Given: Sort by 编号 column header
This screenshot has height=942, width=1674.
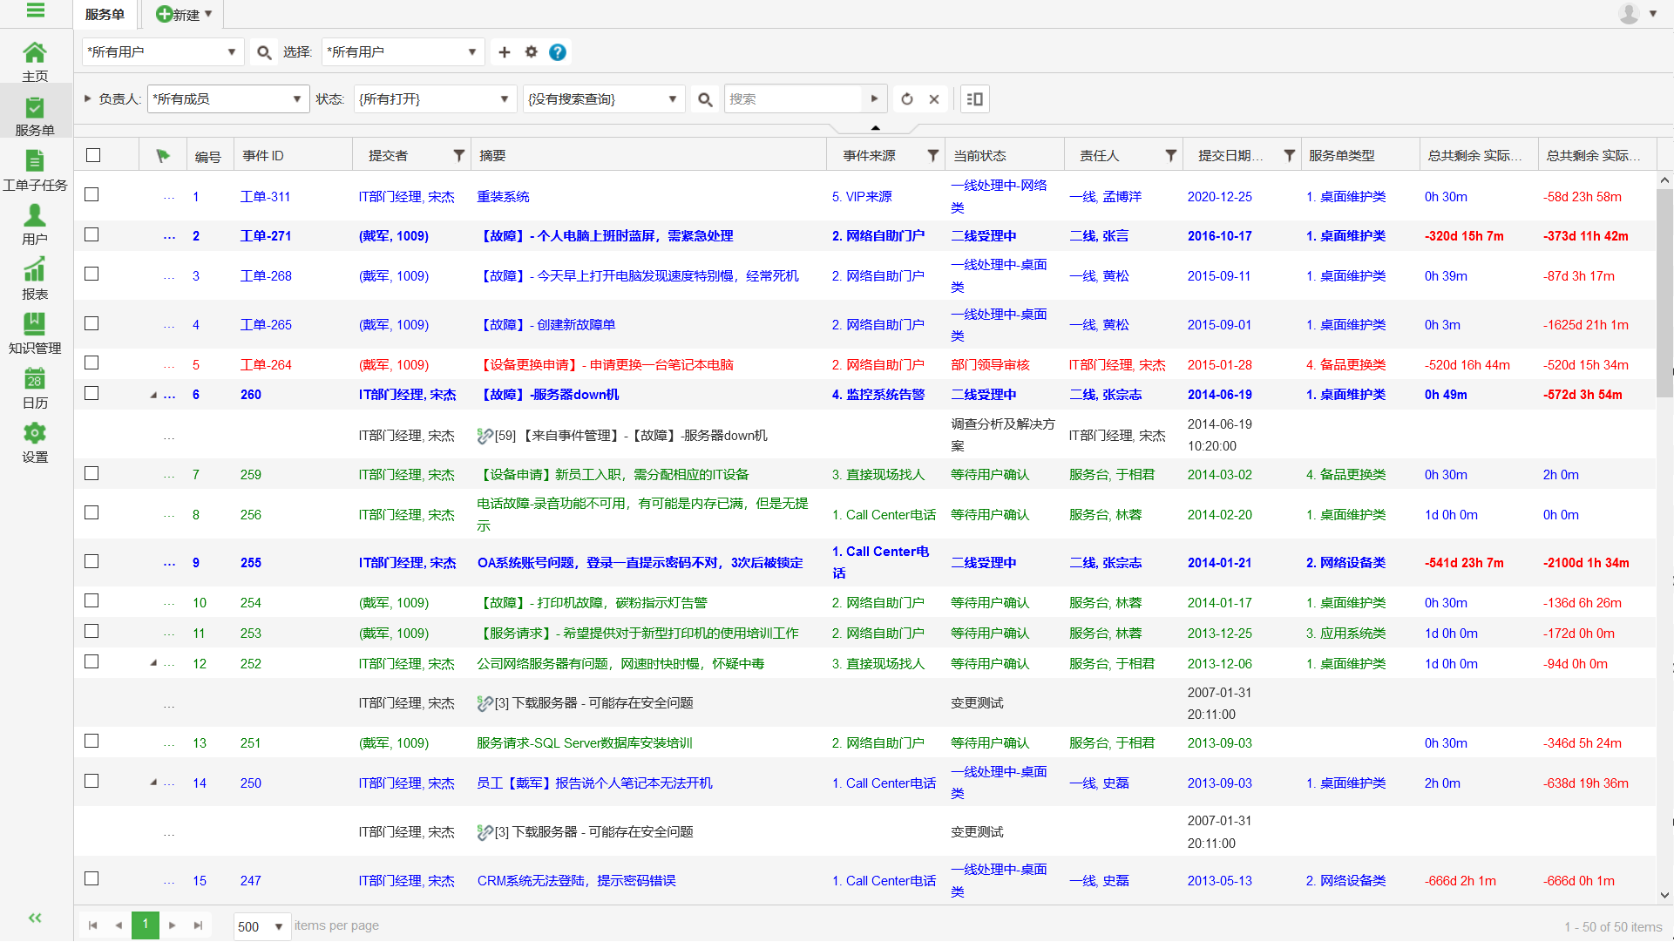Looking at the screenshot, I should tap(207, 157).
